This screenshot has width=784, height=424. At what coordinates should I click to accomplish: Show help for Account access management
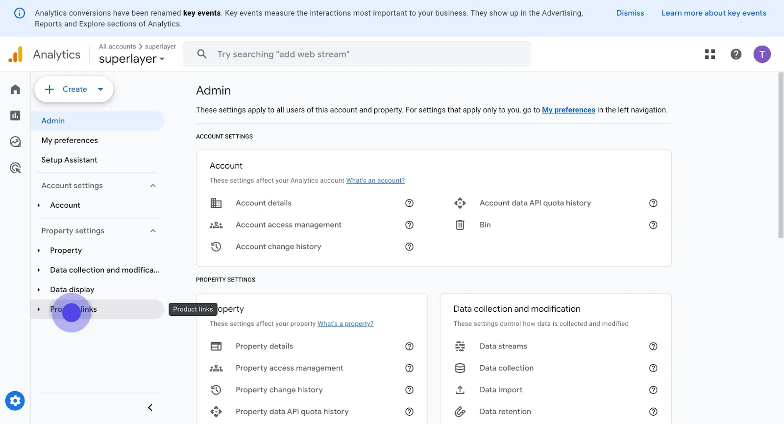click(410, 225)
